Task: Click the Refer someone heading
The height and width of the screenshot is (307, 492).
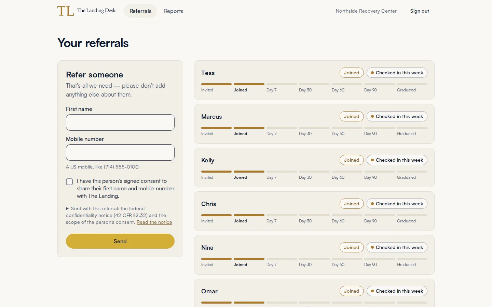Action: [95, 75]
